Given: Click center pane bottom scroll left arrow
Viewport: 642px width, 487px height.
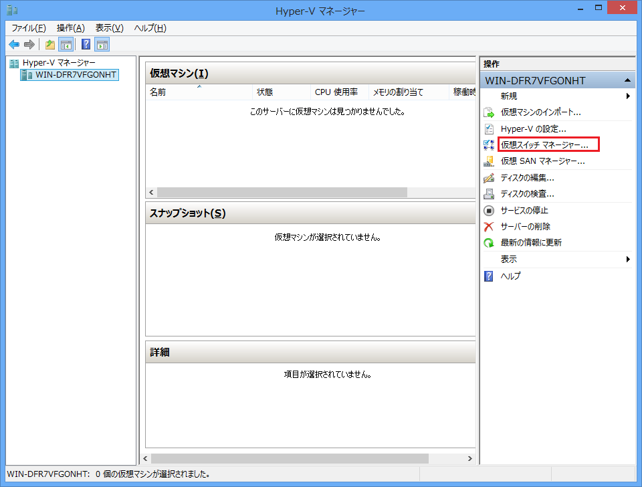Looking at the screenshot, I should (145, 459).
